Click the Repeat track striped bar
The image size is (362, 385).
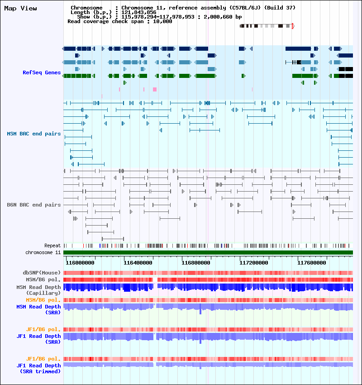tap(208, 245)
